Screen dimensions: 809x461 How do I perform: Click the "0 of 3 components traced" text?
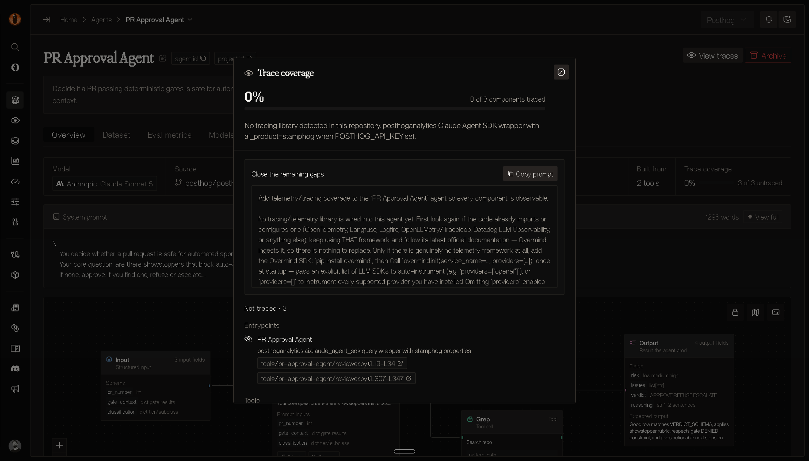(x=508, y=99)
